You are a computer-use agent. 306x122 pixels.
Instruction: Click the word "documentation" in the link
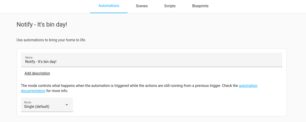pyautogui.click(x=33, y=91)
